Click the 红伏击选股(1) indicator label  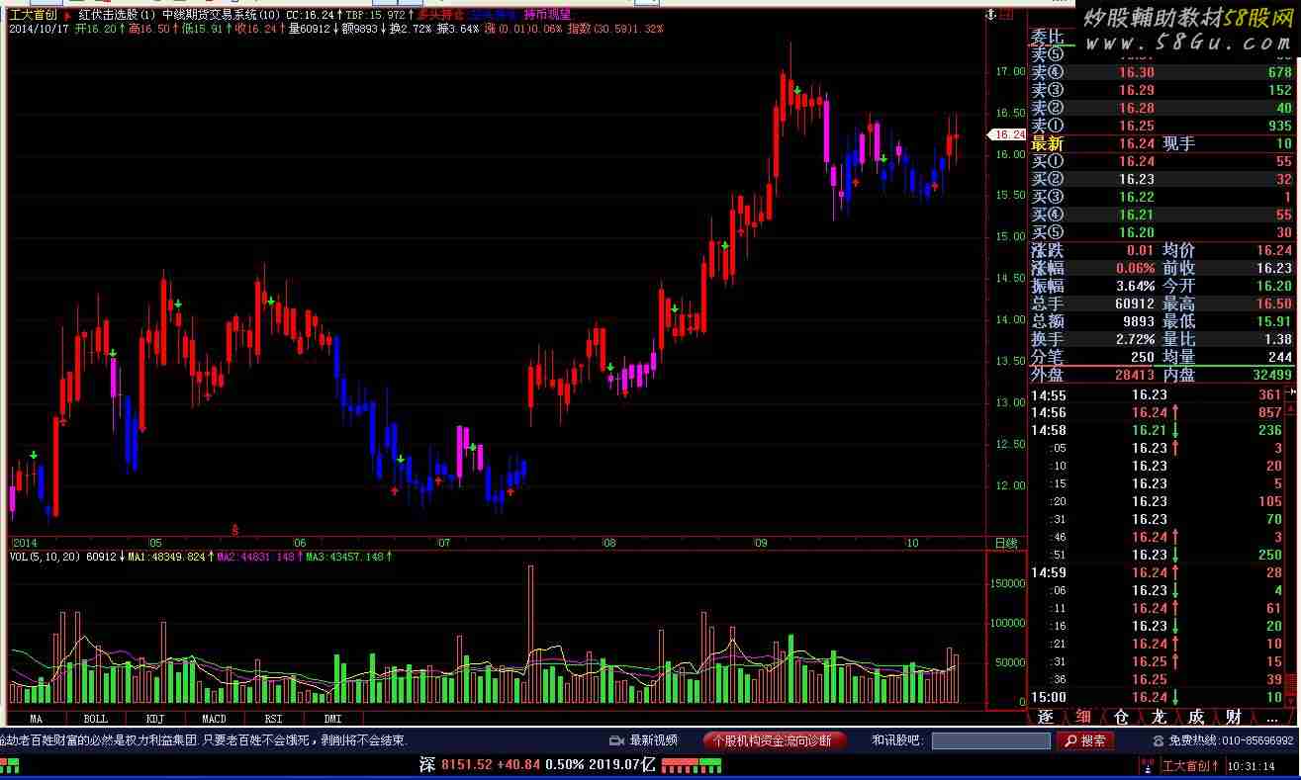click(x=118, y=16)
